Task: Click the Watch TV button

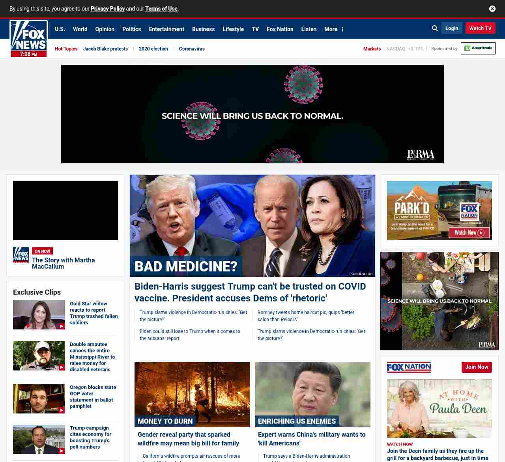Action: pyautogui.click(x=480, y=28)
